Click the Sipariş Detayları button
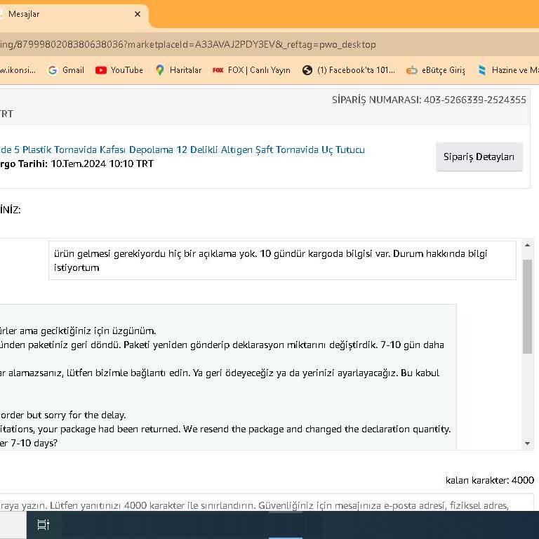Screen dimensions: 539x539 [x=479, y=157]
